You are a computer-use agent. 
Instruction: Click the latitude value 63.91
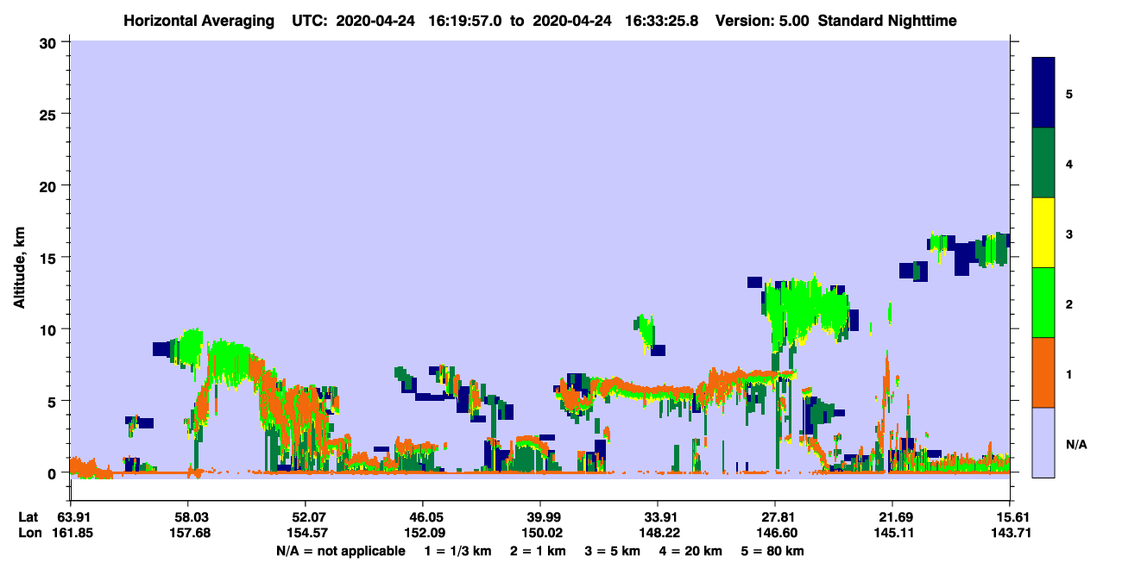(73, 517)
